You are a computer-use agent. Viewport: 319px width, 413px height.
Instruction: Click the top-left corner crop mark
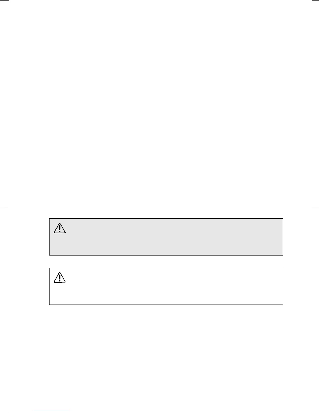(x=4, y=1)
